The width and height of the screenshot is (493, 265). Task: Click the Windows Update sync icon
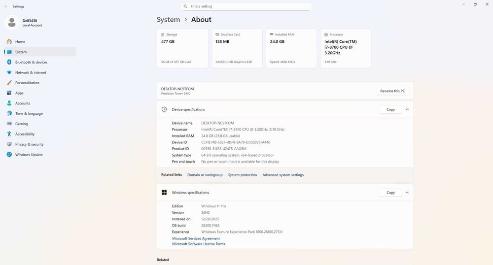coord(9,155)
